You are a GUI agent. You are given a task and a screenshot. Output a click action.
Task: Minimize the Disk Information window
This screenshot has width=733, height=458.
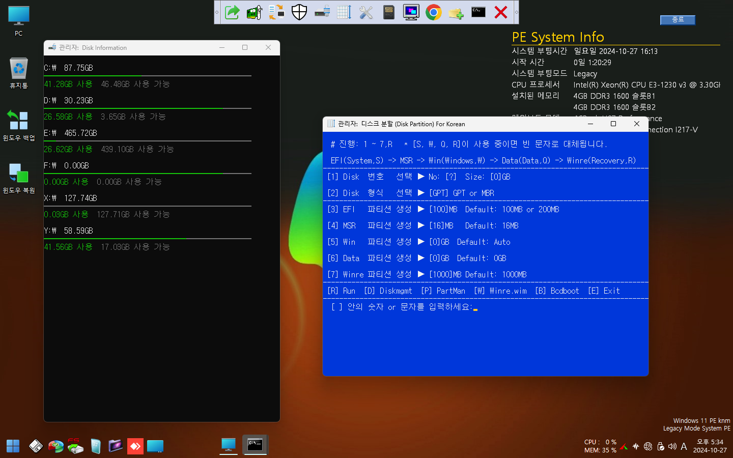click(222, 47)
